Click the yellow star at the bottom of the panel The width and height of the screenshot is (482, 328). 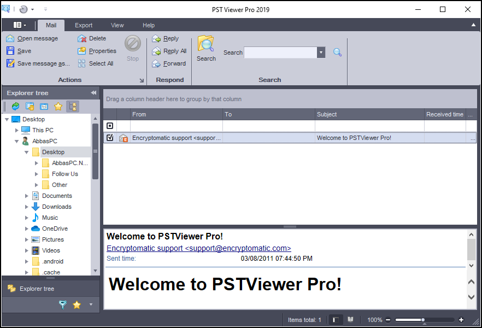(77, 304)
